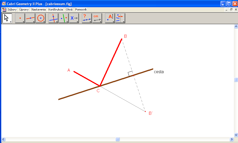Select the Properties check (question mark) tool

point(87,18)
